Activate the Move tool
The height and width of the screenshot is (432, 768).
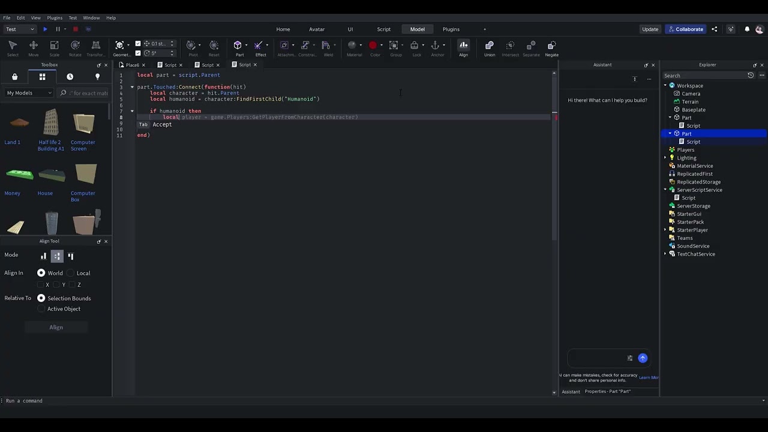click(34, 48)
